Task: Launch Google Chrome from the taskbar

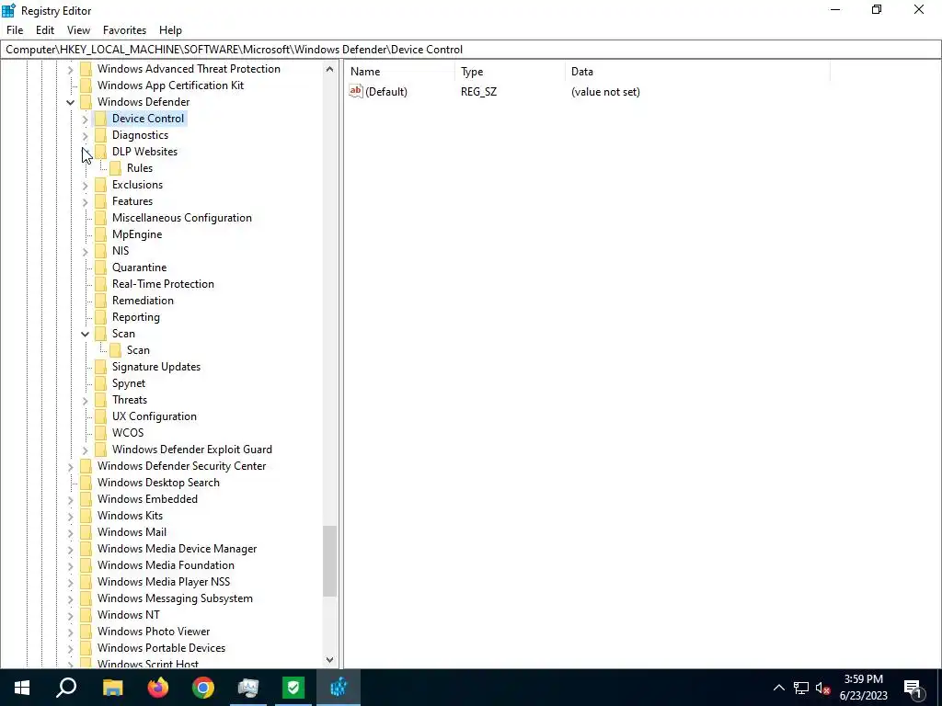Action: coord(203,688)
